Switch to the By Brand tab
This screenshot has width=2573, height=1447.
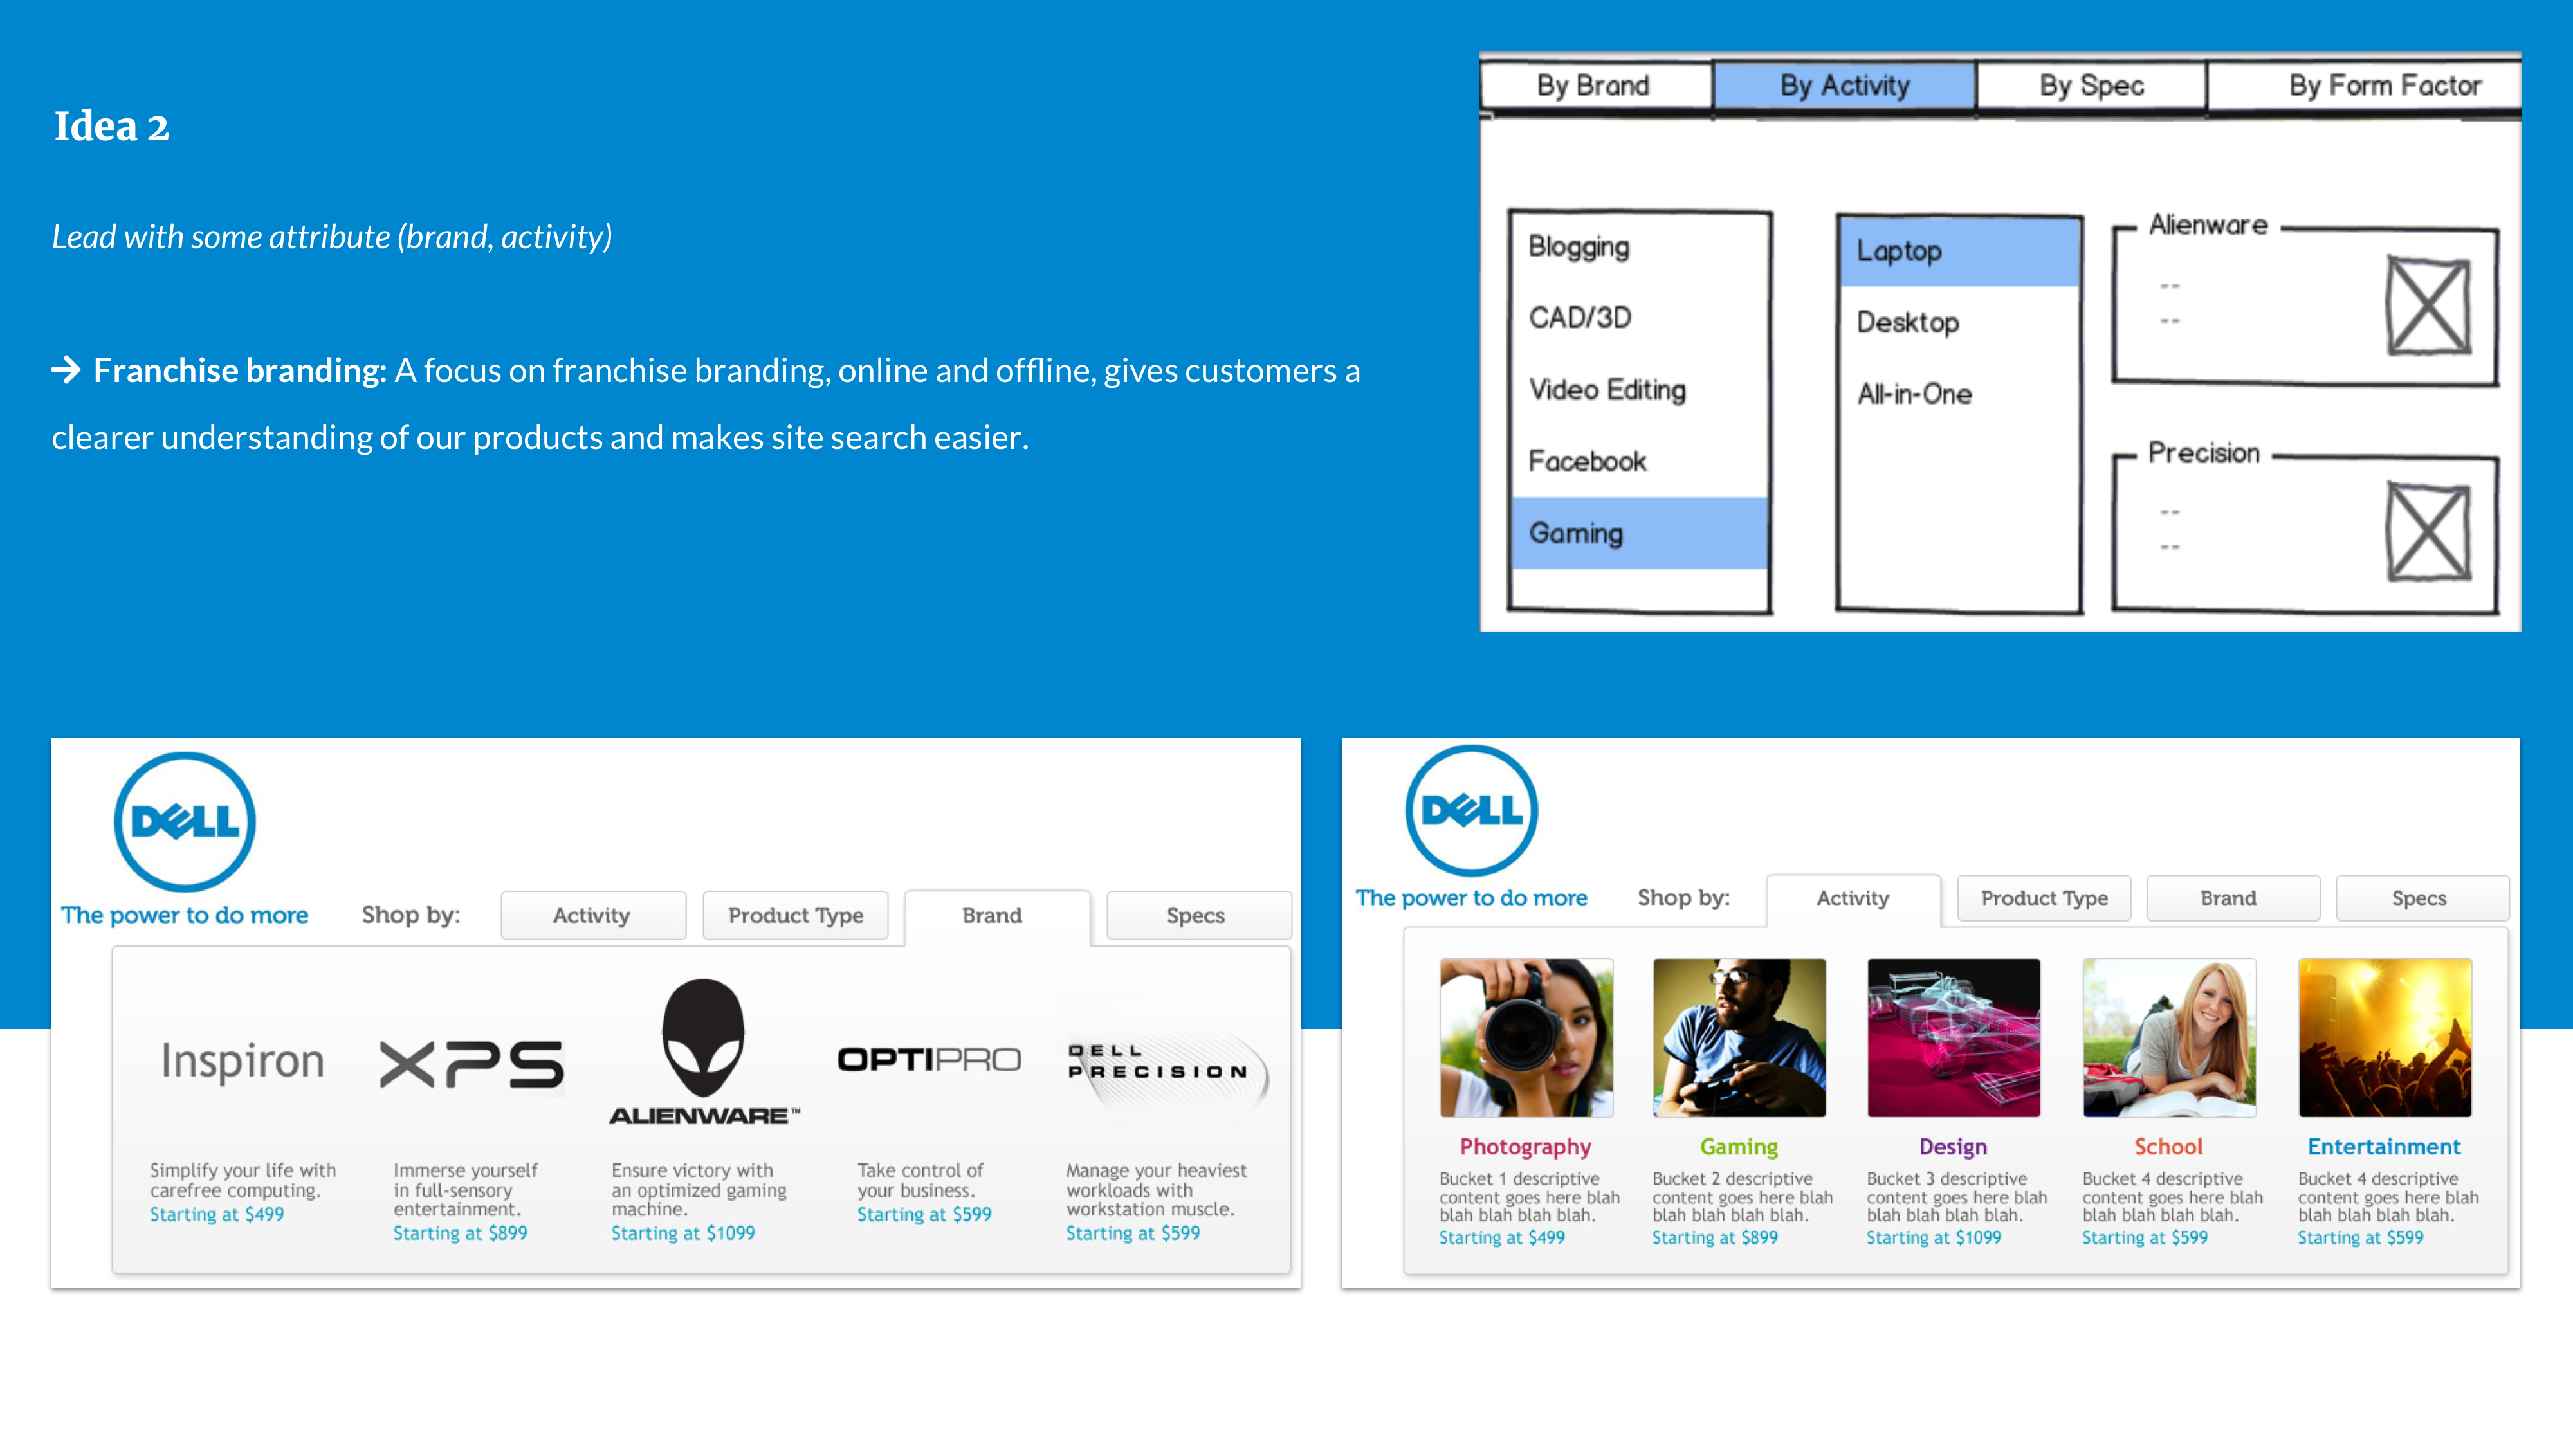point(1595,85)
